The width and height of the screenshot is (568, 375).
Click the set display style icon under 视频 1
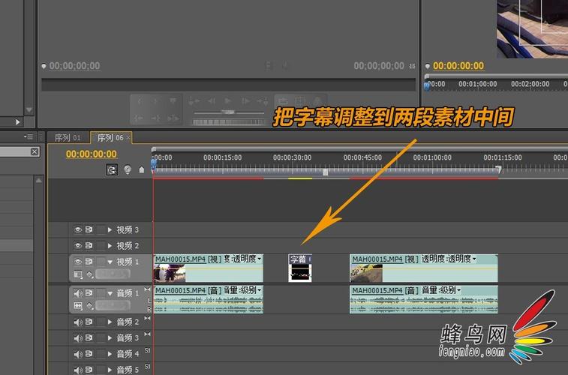[78, 275]
